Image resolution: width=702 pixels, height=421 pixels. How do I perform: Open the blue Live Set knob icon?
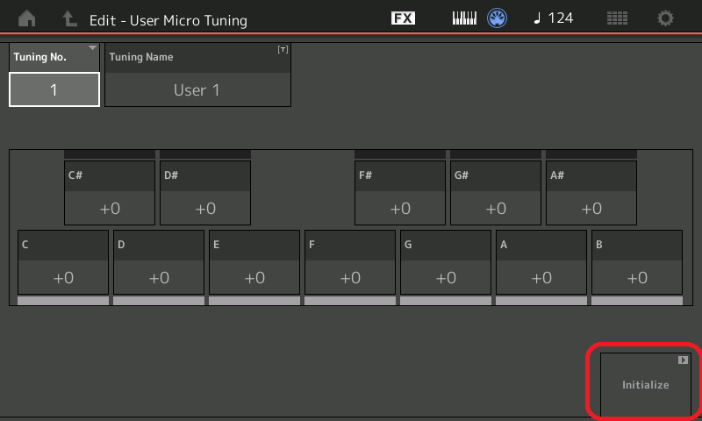click(x=498, y=18)
